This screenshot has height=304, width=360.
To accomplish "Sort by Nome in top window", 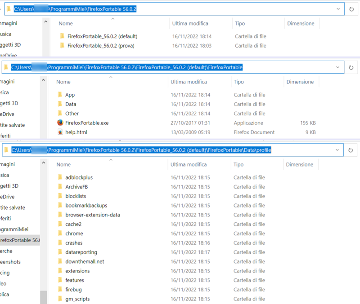I will point(66,23).
